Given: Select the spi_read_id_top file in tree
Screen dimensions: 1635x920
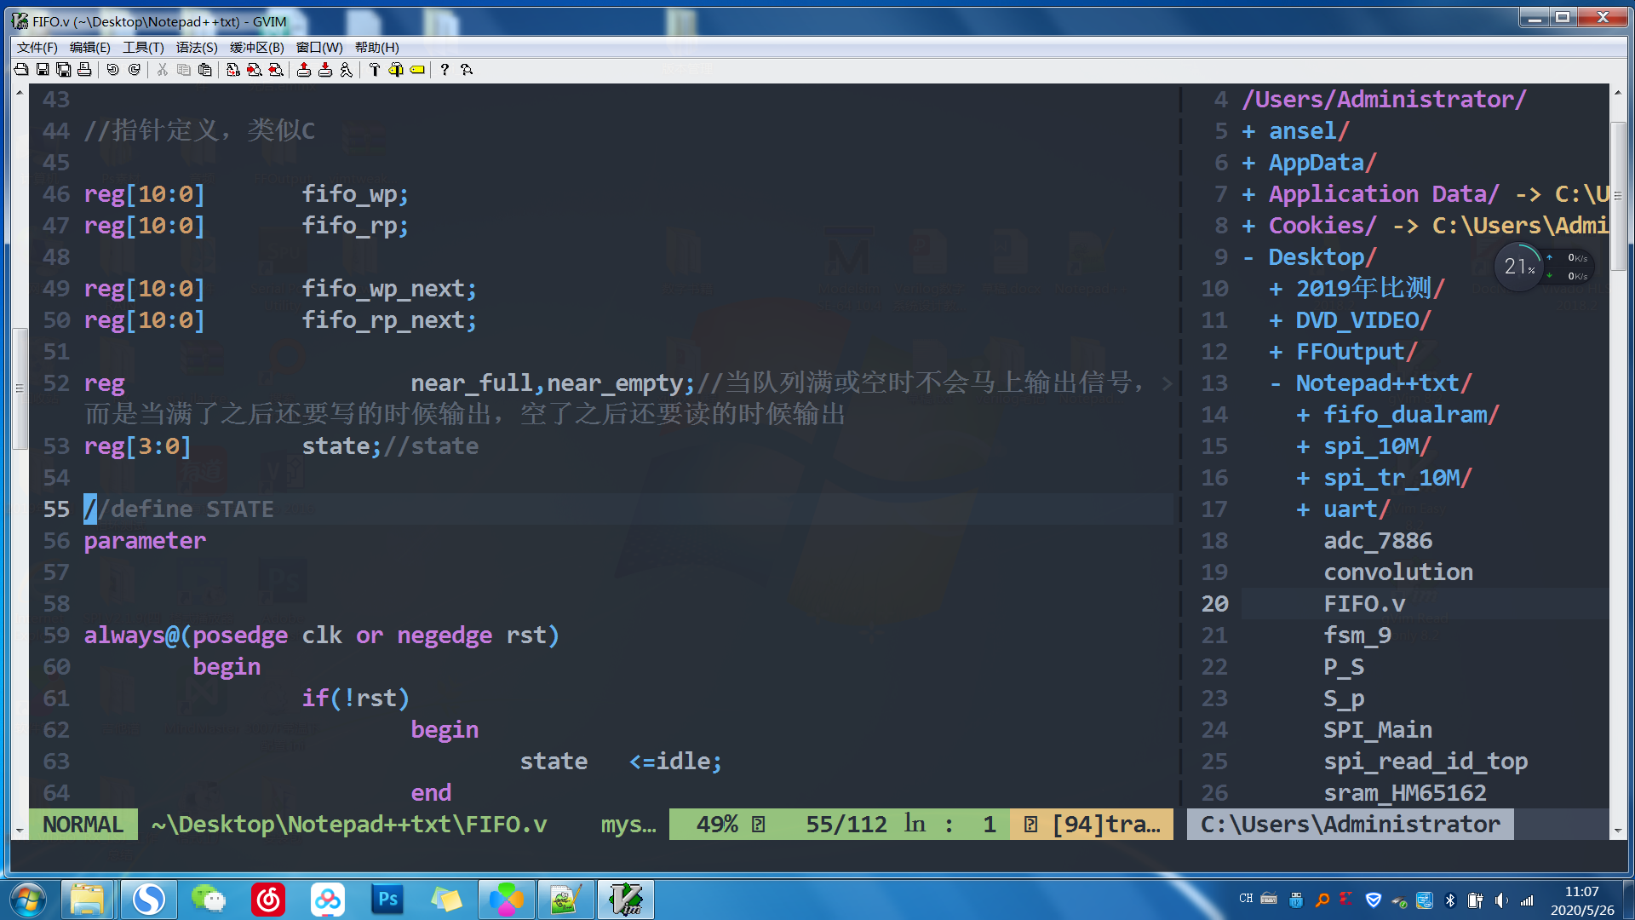Looking at the screenshot, I should (x=1425, y=762).
